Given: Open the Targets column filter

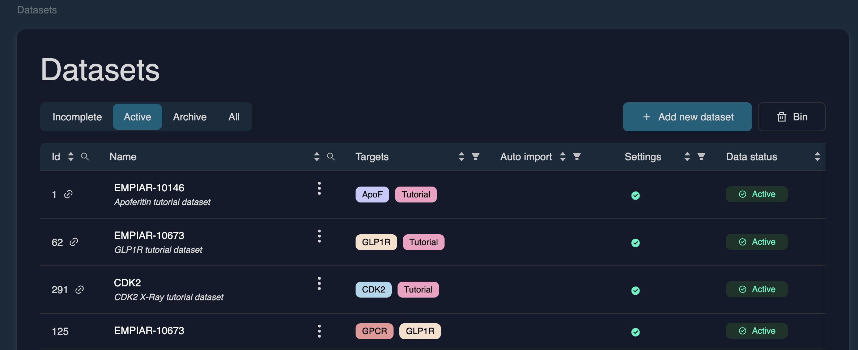Looking at the screenshot, I should [x=476, y=157].
